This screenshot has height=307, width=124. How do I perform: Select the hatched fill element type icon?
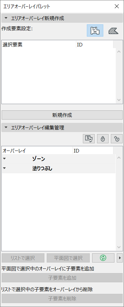(113, 31)
